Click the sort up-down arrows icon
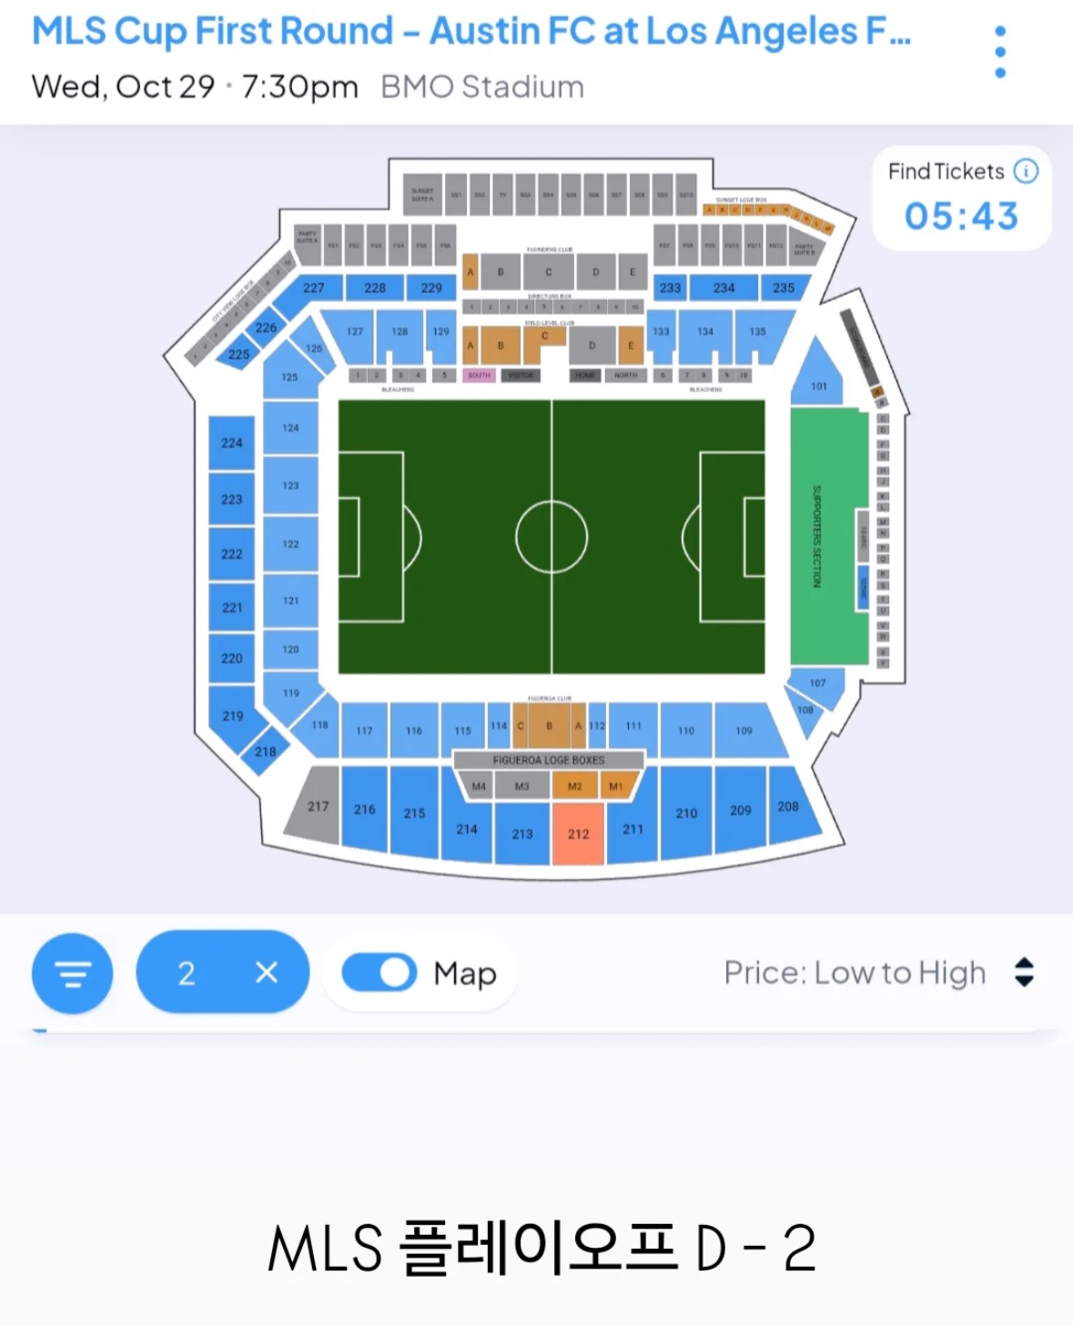Screen dimensions: 1073x1326 [x=1024, y=973]
